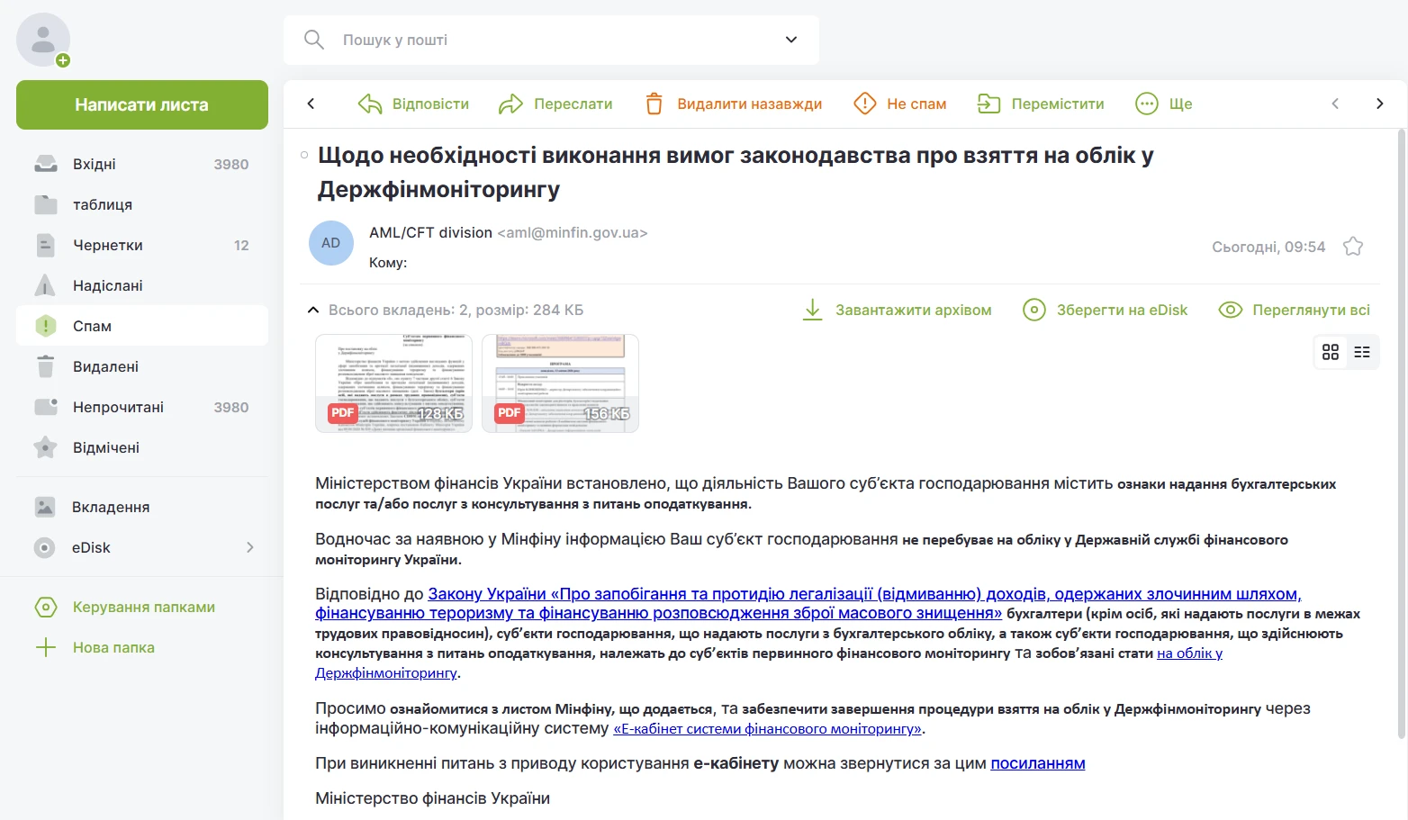Click the search magnifier icon
This screenshot has height=820, width=1408.
pyautogui.click(x=313, y=40)
